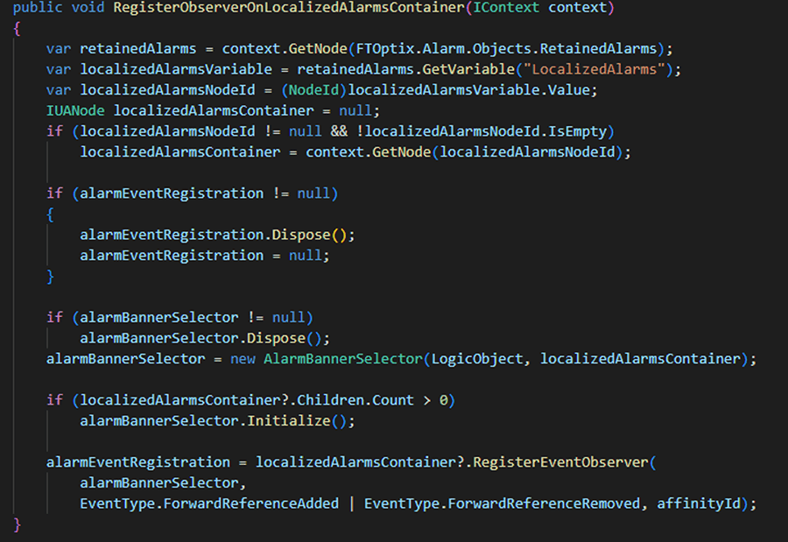Click the RegisterEventObserver method call
Screen dimensions: 788x542
pyautogui.click(x=560, y=462)
